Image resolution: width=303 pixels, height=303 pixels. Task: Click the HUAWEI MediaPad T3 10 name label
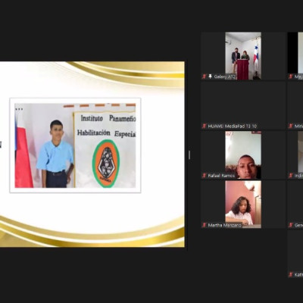233,126
